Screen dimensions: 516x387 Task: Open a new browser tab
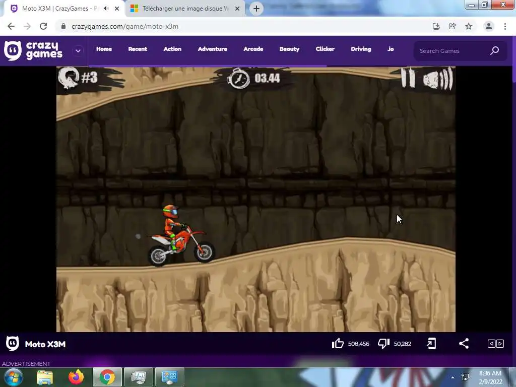pos(256,9)
